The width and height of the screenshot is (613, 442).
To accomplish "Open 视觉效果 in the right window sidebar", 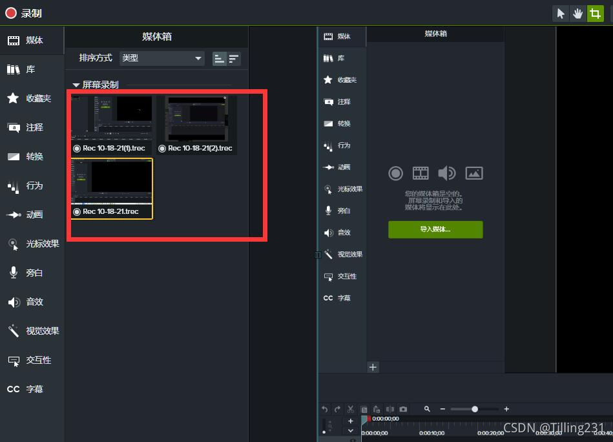I will (x=342, y=254).
